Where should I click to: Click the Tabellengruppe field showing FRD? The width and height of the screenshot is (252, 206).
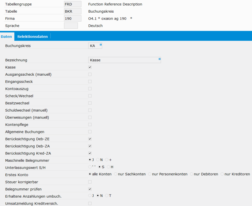(x=73, y=4)
